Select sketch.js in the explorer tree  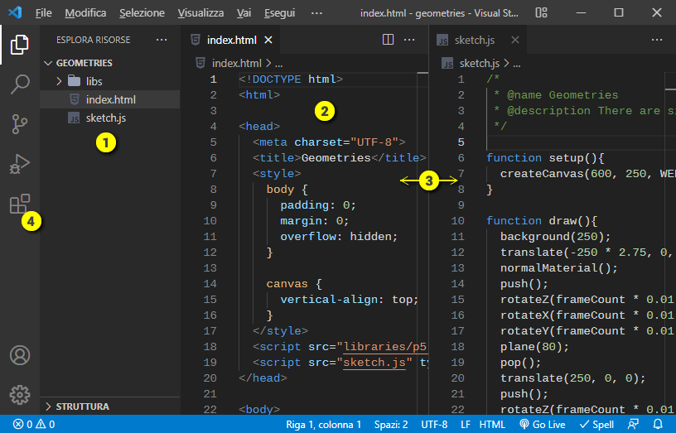(110, 118)
